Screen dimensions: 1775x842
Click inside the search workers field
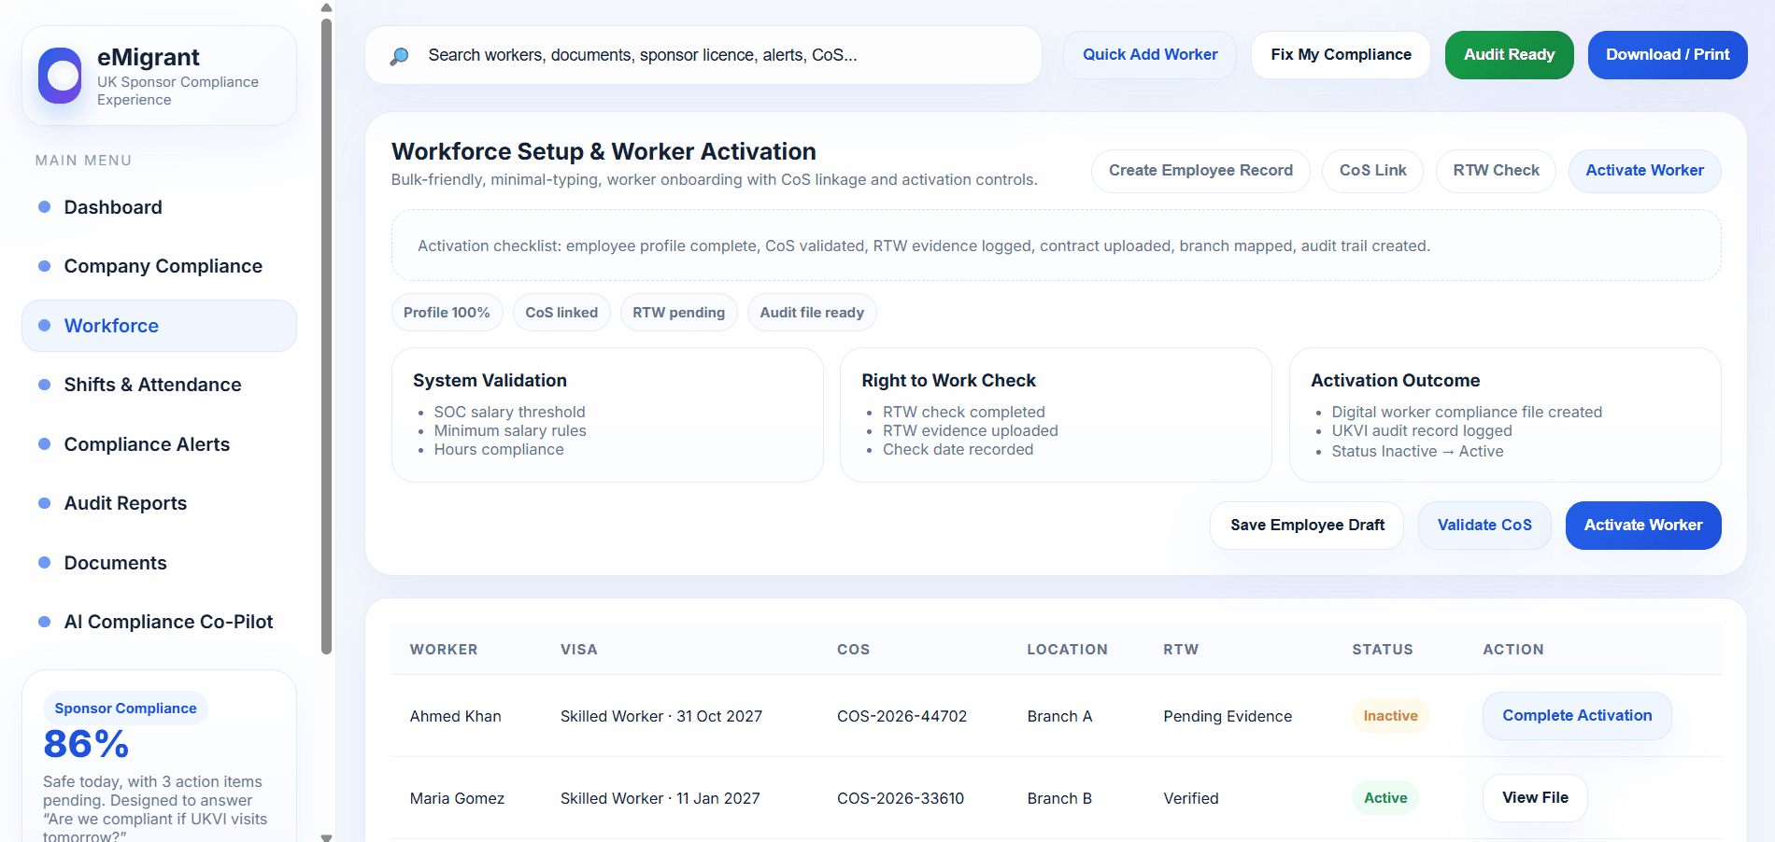(x=701, y=55)
